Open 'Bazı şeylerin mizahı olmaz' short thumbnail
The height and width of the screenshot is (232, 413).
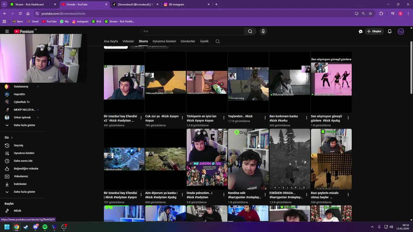pos(331,159)
